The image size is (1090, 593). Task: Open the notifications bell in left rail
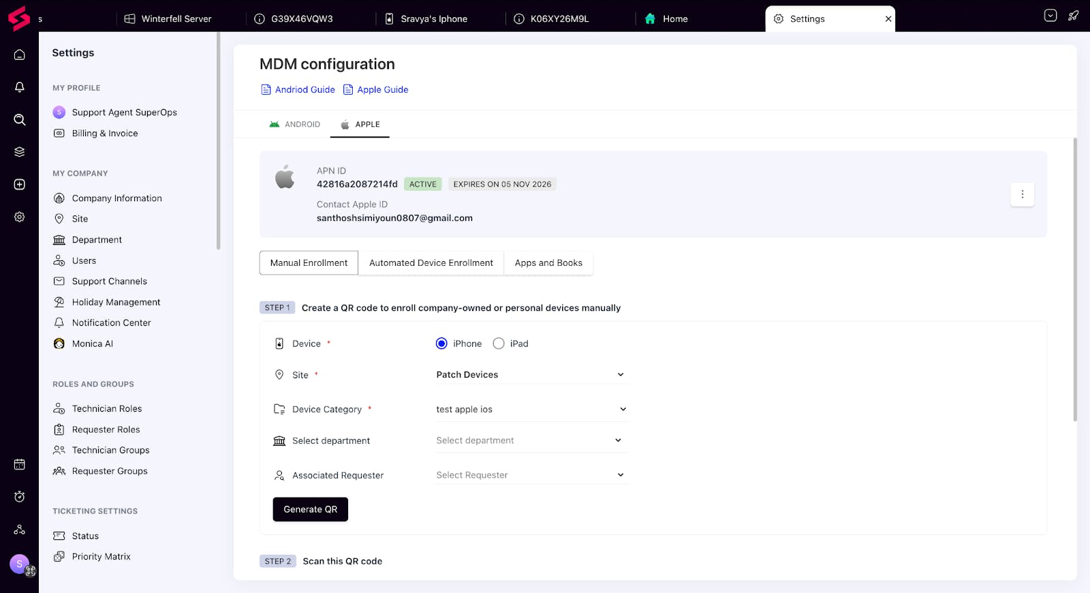tap(20, 87)
